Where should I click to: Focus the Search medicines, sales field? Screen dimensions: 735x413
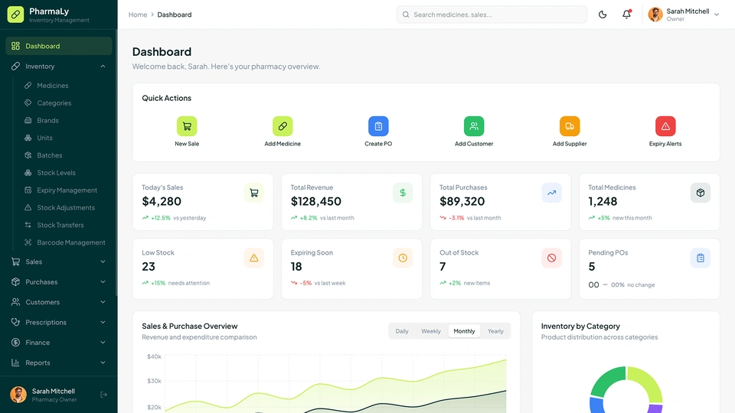(492, 15)
